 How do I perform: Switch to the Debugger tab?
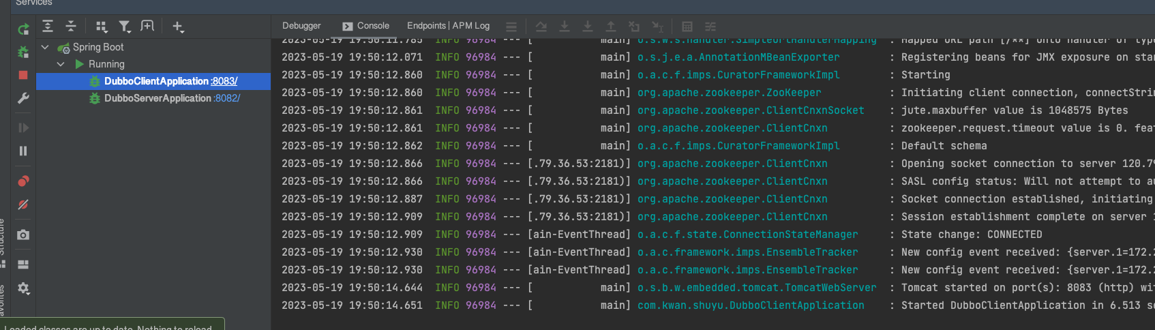tap(301, 26)
